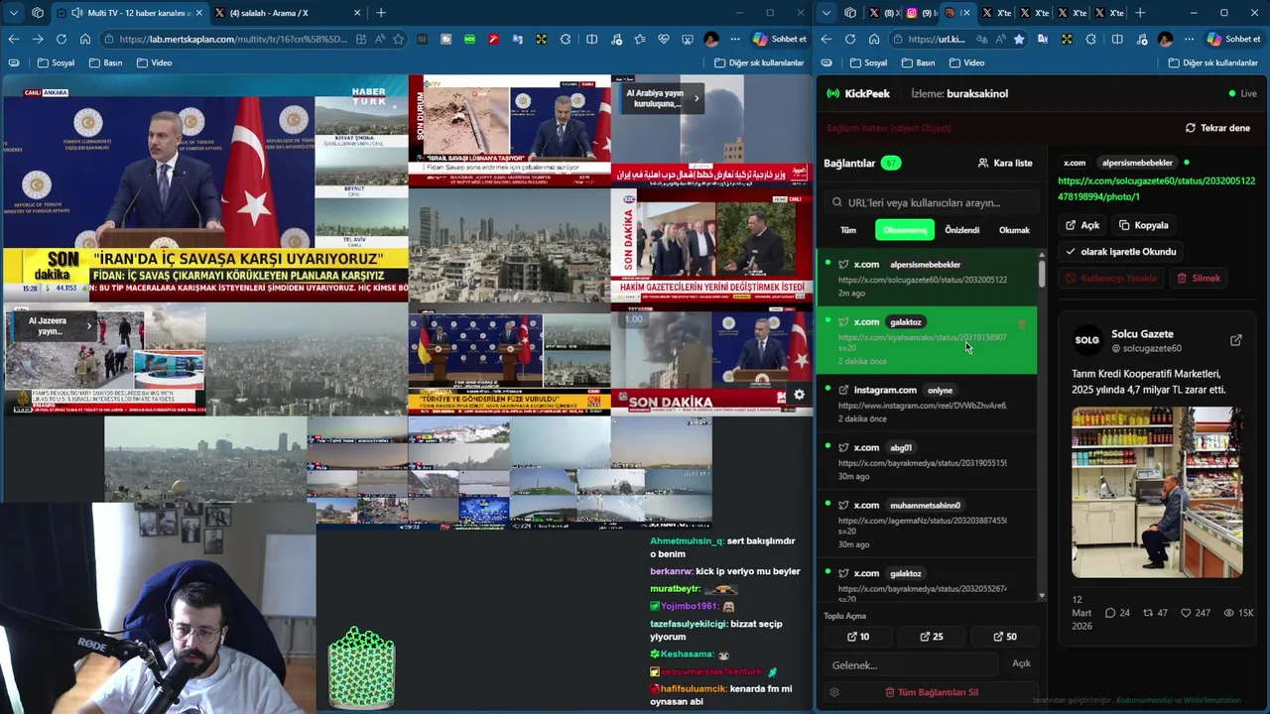Expand the Al Arabiya stream chevron
The width and height of the screenshot is (1270, 714).
[x=697, y=98]
